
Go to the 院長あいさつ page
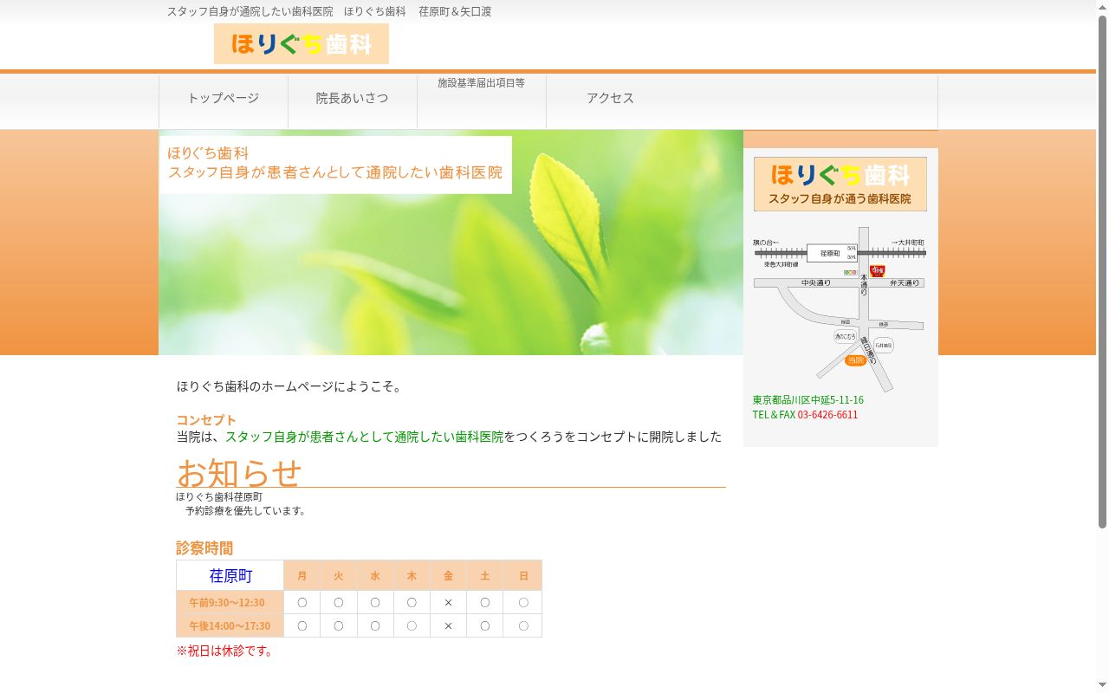click(x=353, y=99)
